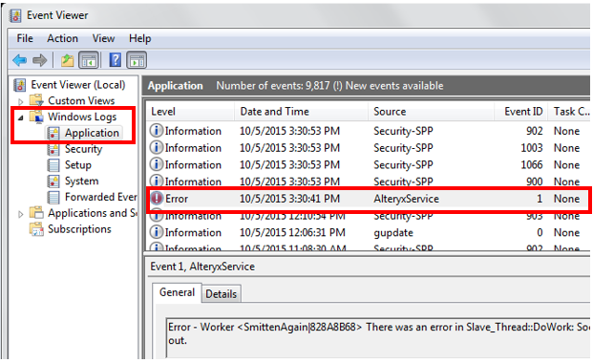Click the Up One Level folder icon
The width and height of the screenshot is (593, 363).
click(x=67, y=60)
